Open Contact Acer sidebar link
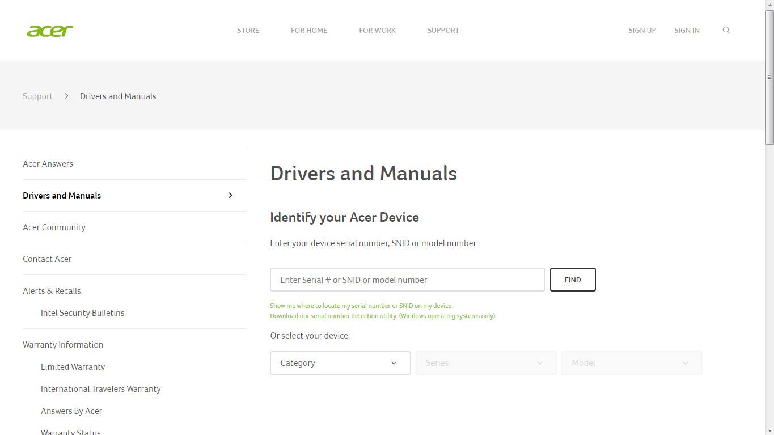The height and width of the screenshot is (435, 774). pos(47,259)
